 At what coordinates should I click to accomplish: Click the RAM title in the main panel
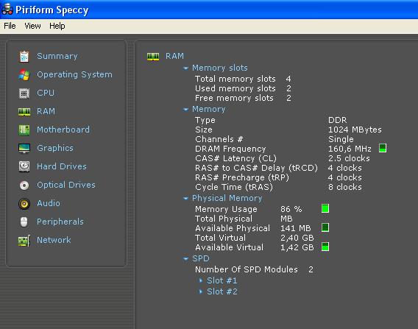(x=174, y=56)
